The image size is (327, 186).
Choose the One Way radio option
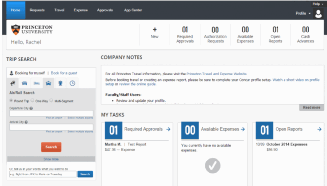33,101
